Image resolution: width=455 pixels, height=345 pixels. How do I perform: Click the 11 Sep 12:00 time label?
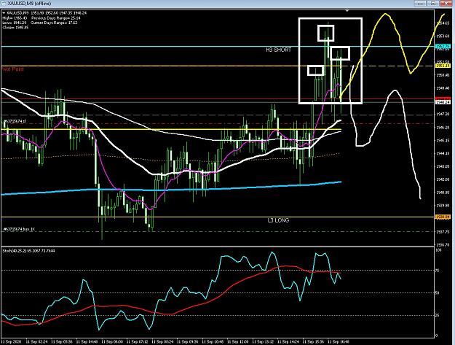click(238, 341)
